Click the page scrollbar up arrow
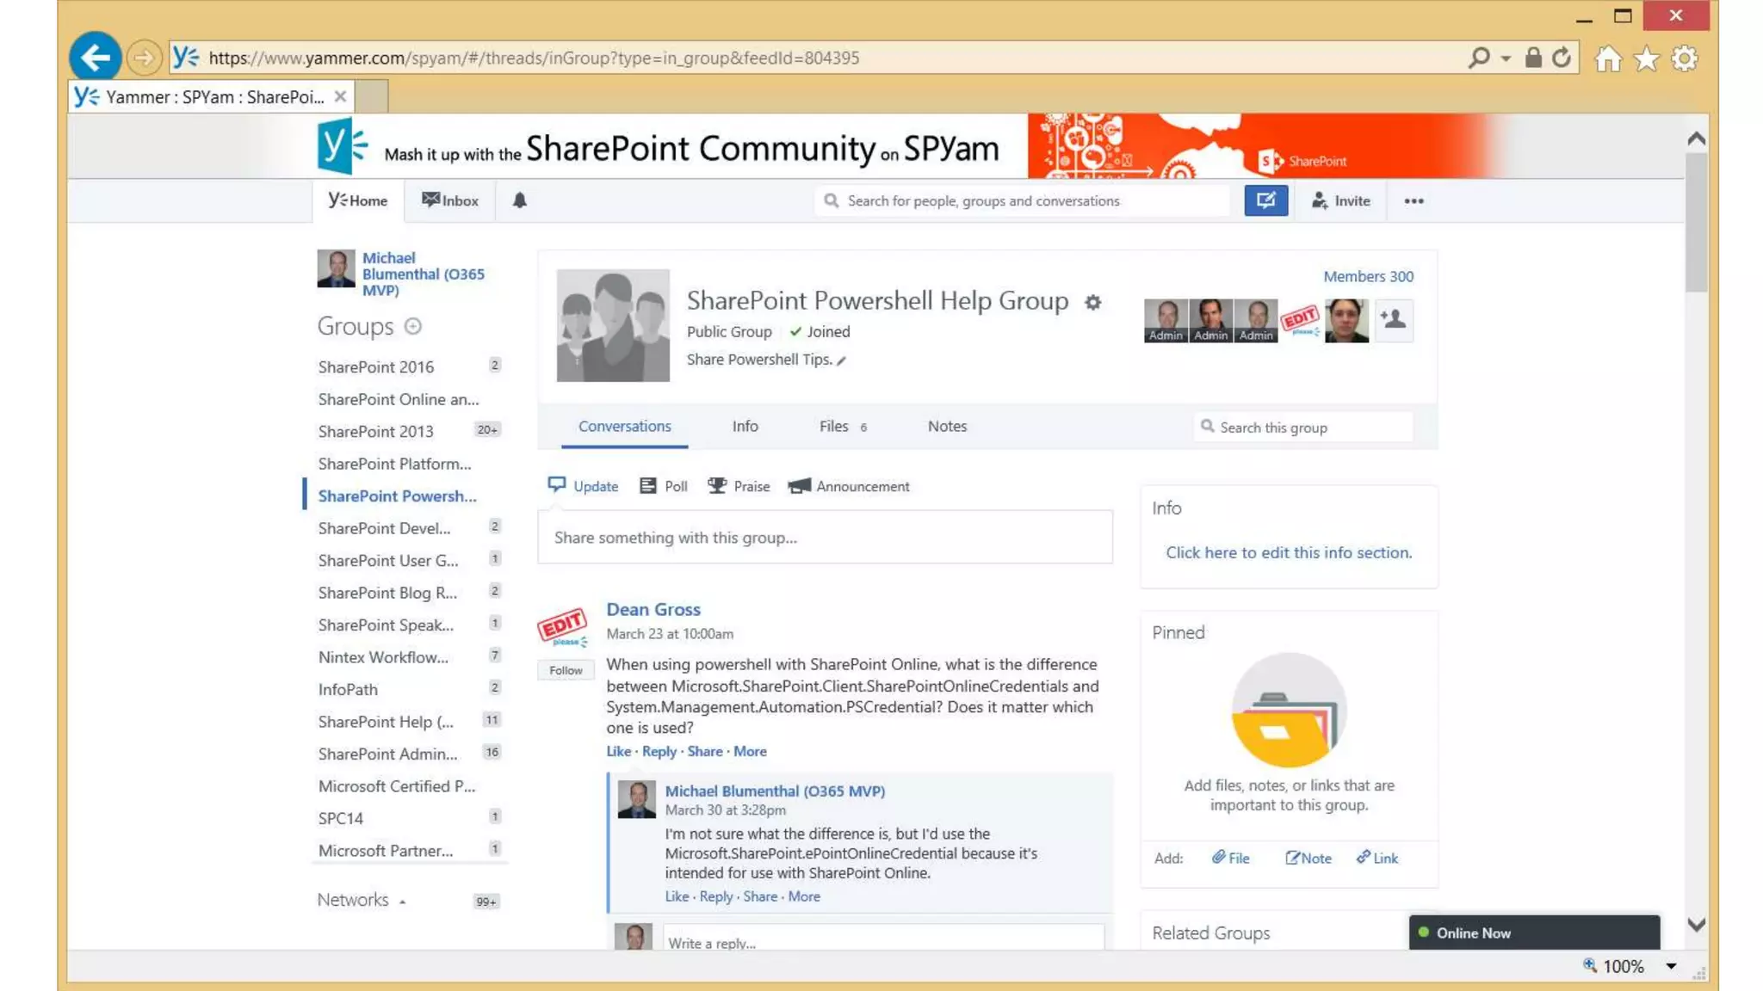Viewport: 1763px width, 991px height. tap(1696, 138)
